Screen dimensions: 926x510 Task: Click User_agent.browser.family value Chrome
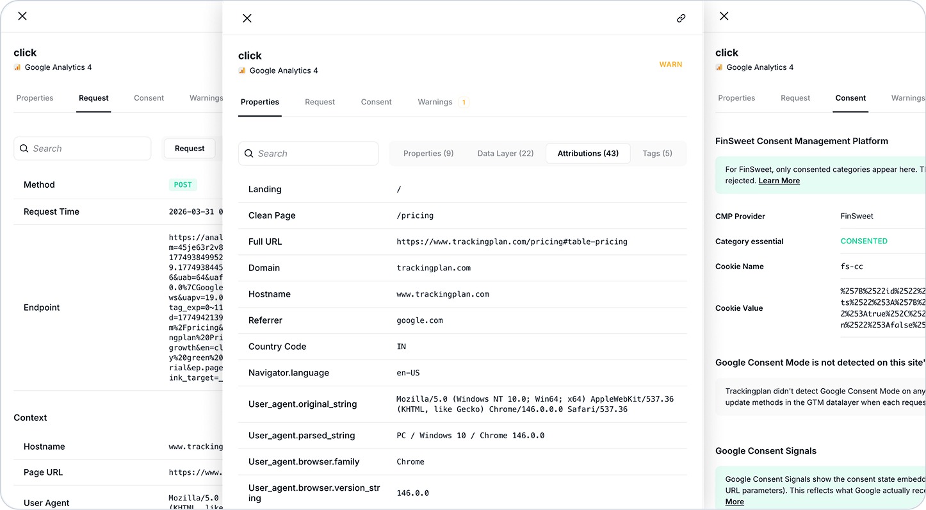410,462
